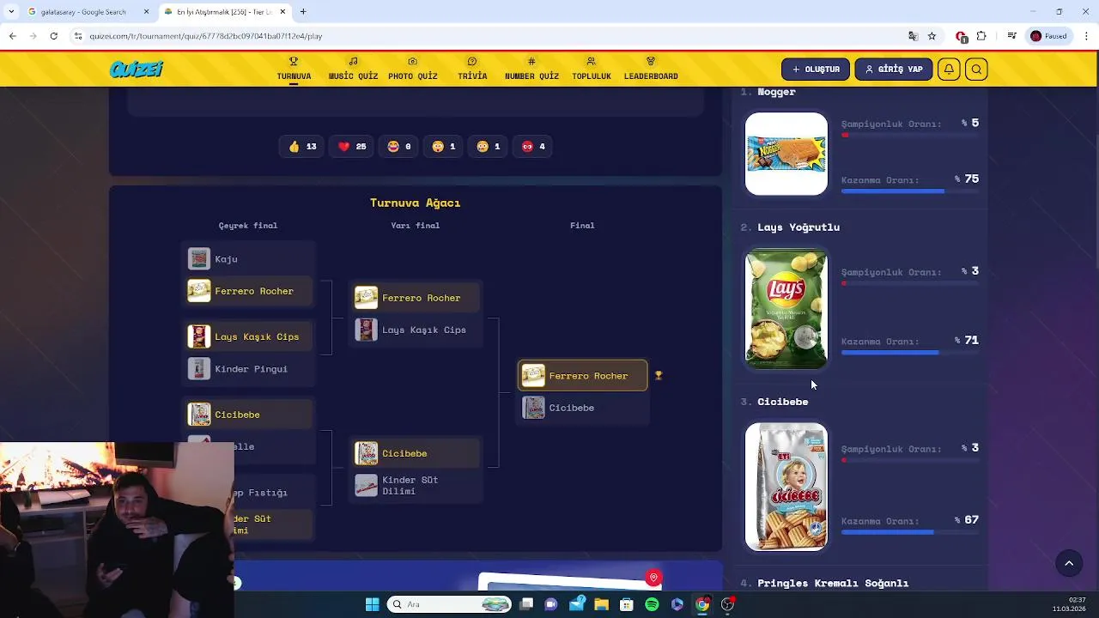The image size is (1099, 618).
Task: Open the Trivia section
Action: coord(472,69)
